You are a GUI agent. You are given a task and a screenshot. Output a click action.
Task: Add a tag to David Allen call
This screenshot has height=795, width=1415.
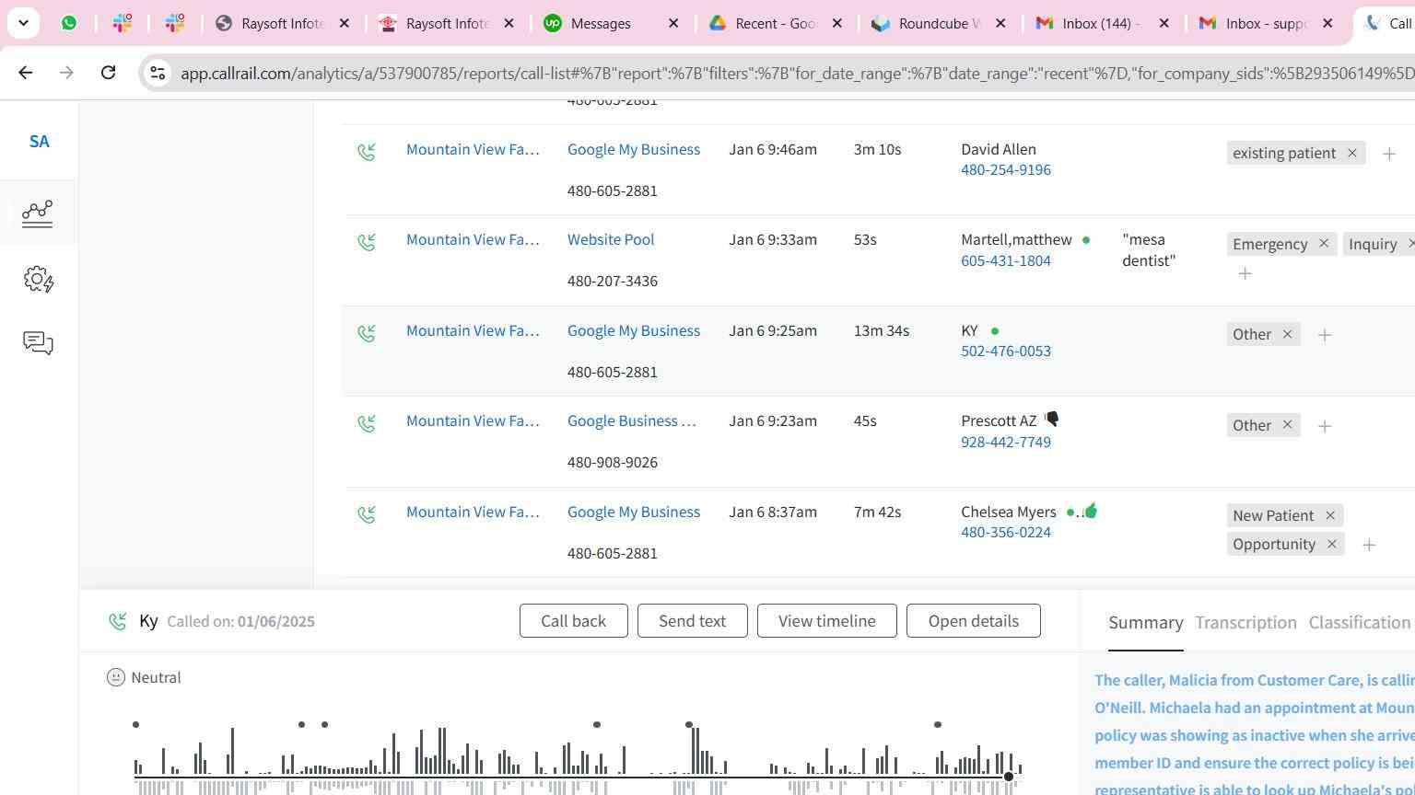point(1389,154)
